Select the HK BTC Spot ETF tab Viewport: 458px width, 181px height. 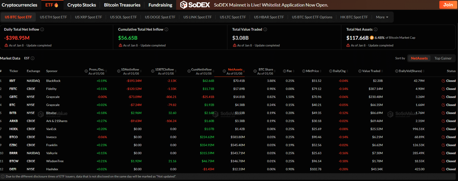[354, 17]
